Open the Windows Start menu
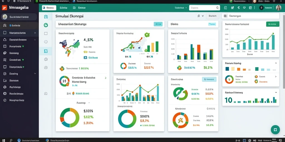Viewport: 285px width, 142px height. tap(3, 140)
